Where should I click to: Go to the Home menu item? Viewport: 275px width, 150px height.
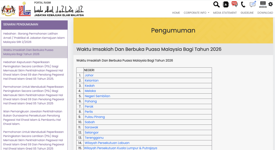(x=176, y=13)
